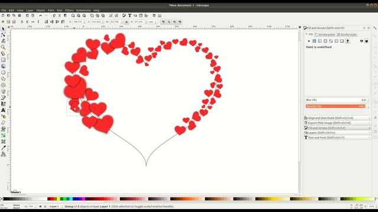The image size is (378, 212).
Task: Switch to the Stroke style tab
Action: click(347, 35)
